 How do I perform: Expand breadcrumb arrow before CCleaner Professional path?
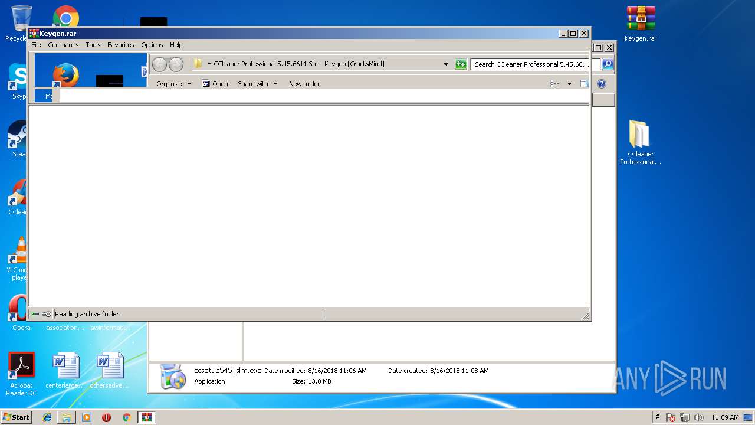coord(209,64)
